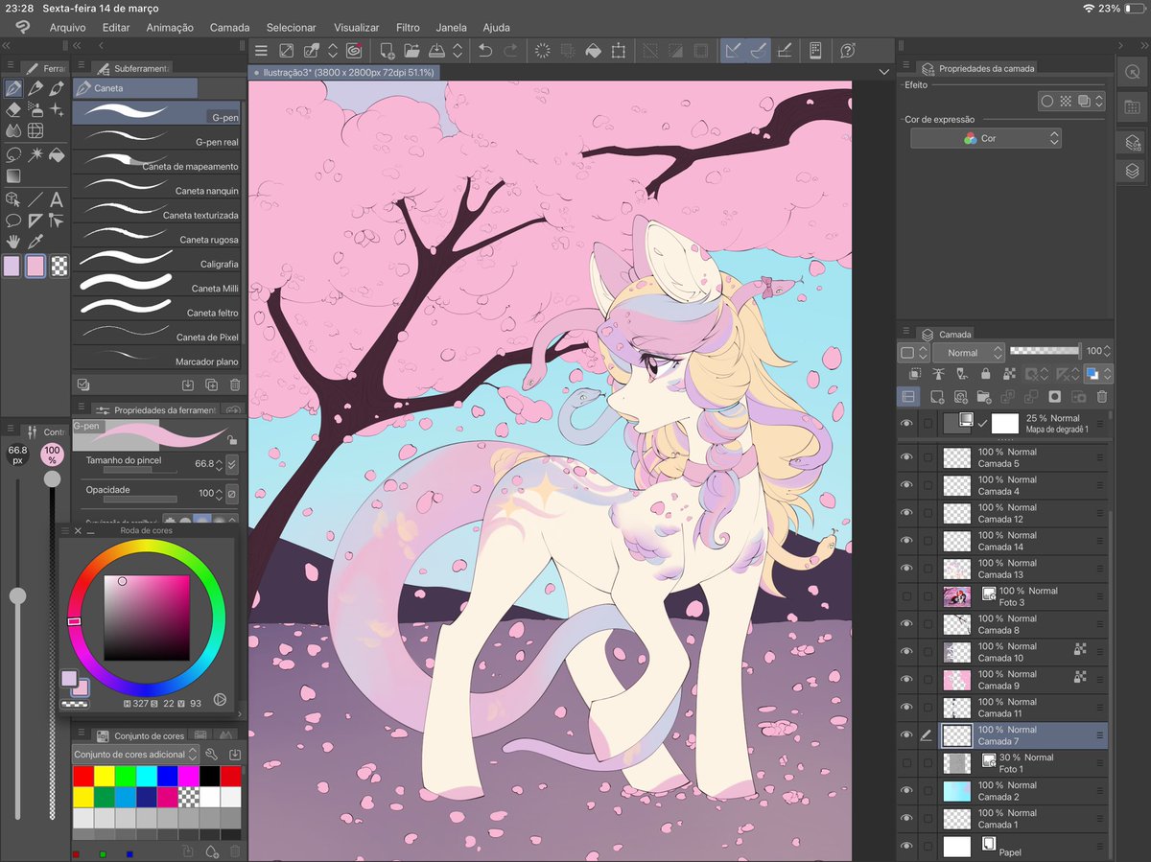Select the Fill bucket tool in tool palette
This screenshot has width=1151, height=862.
(57, 153)
